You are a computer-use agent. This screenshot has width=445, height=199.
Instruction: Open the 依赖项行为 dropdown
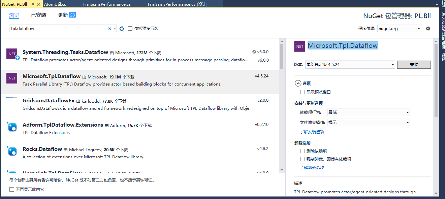369,112
